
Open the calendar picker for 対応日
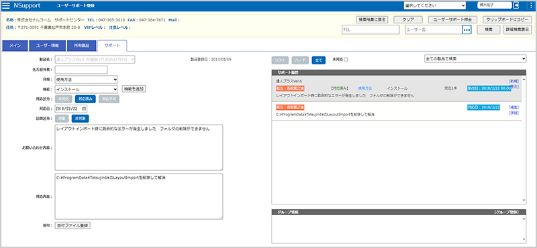85,109
